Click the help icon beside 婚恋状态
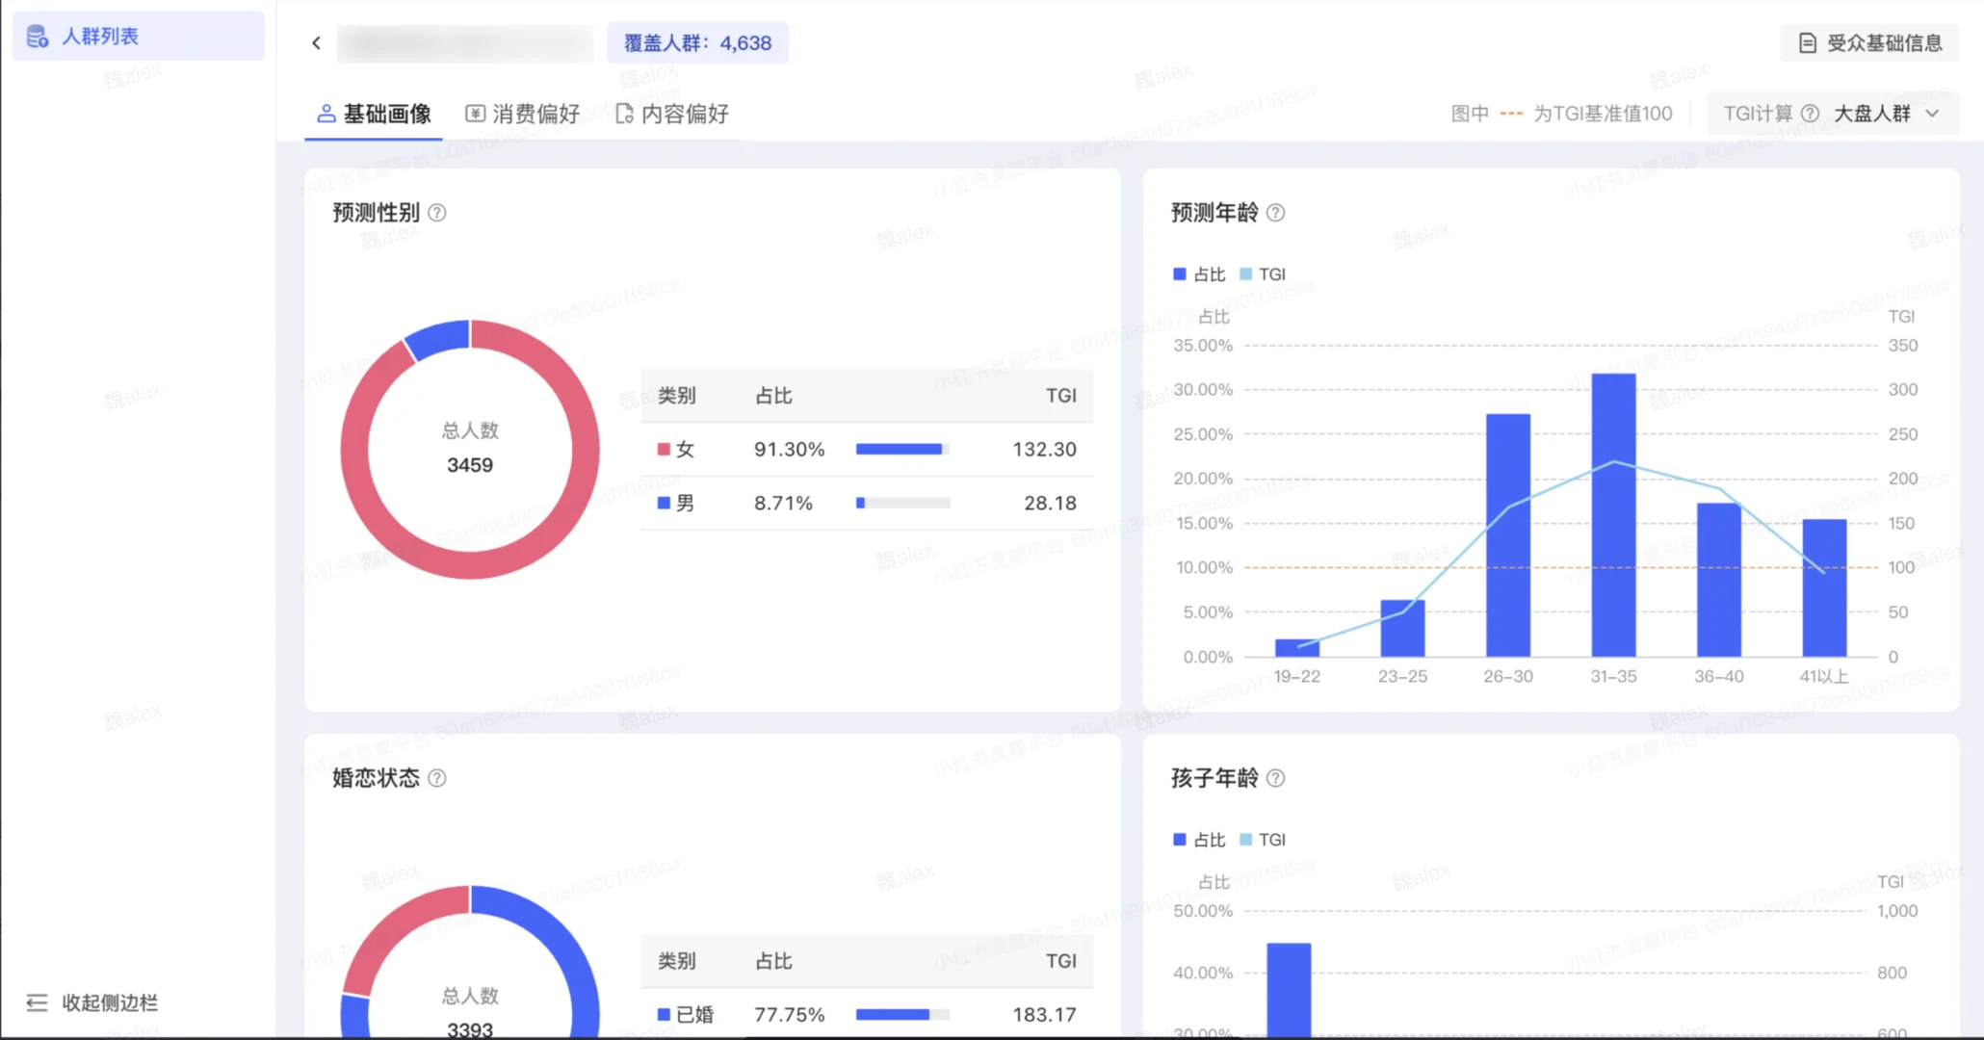Image resolution: width=1984 pixels, height=1040 pixels. tap(436, 778)
